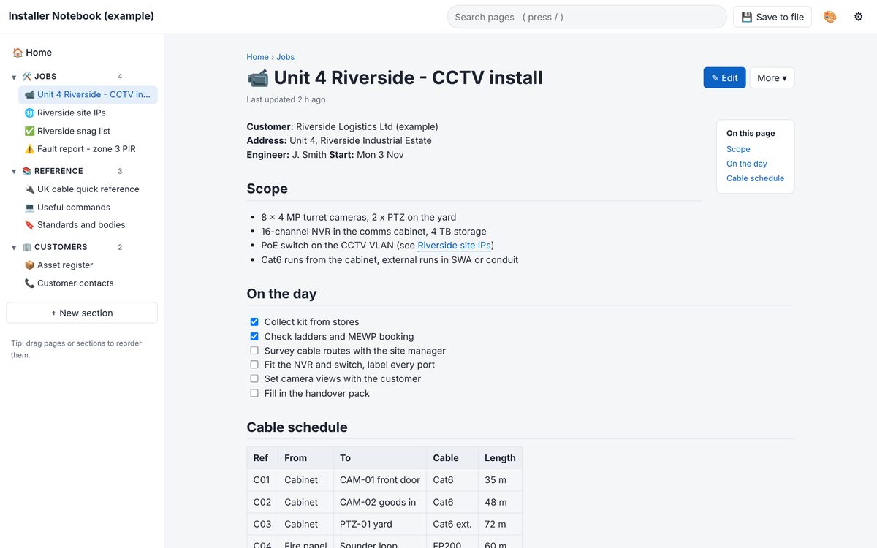
Task: Go to Home in the sidebar
Action: pyautogui.click(x=82, y=53)
